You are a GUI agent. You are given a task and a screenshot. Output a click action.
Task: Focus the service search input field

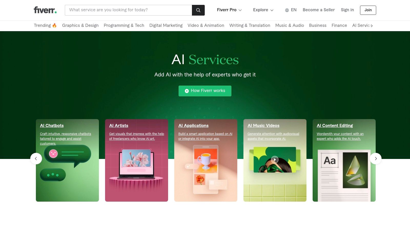pos(128,10)
